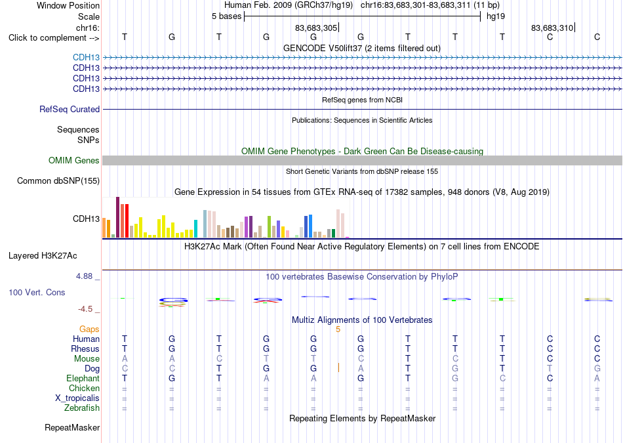This screenshot has width=623, height=443.
Task: Click the 'Click to complement -->' label
Action: click(x=54, y=38)
